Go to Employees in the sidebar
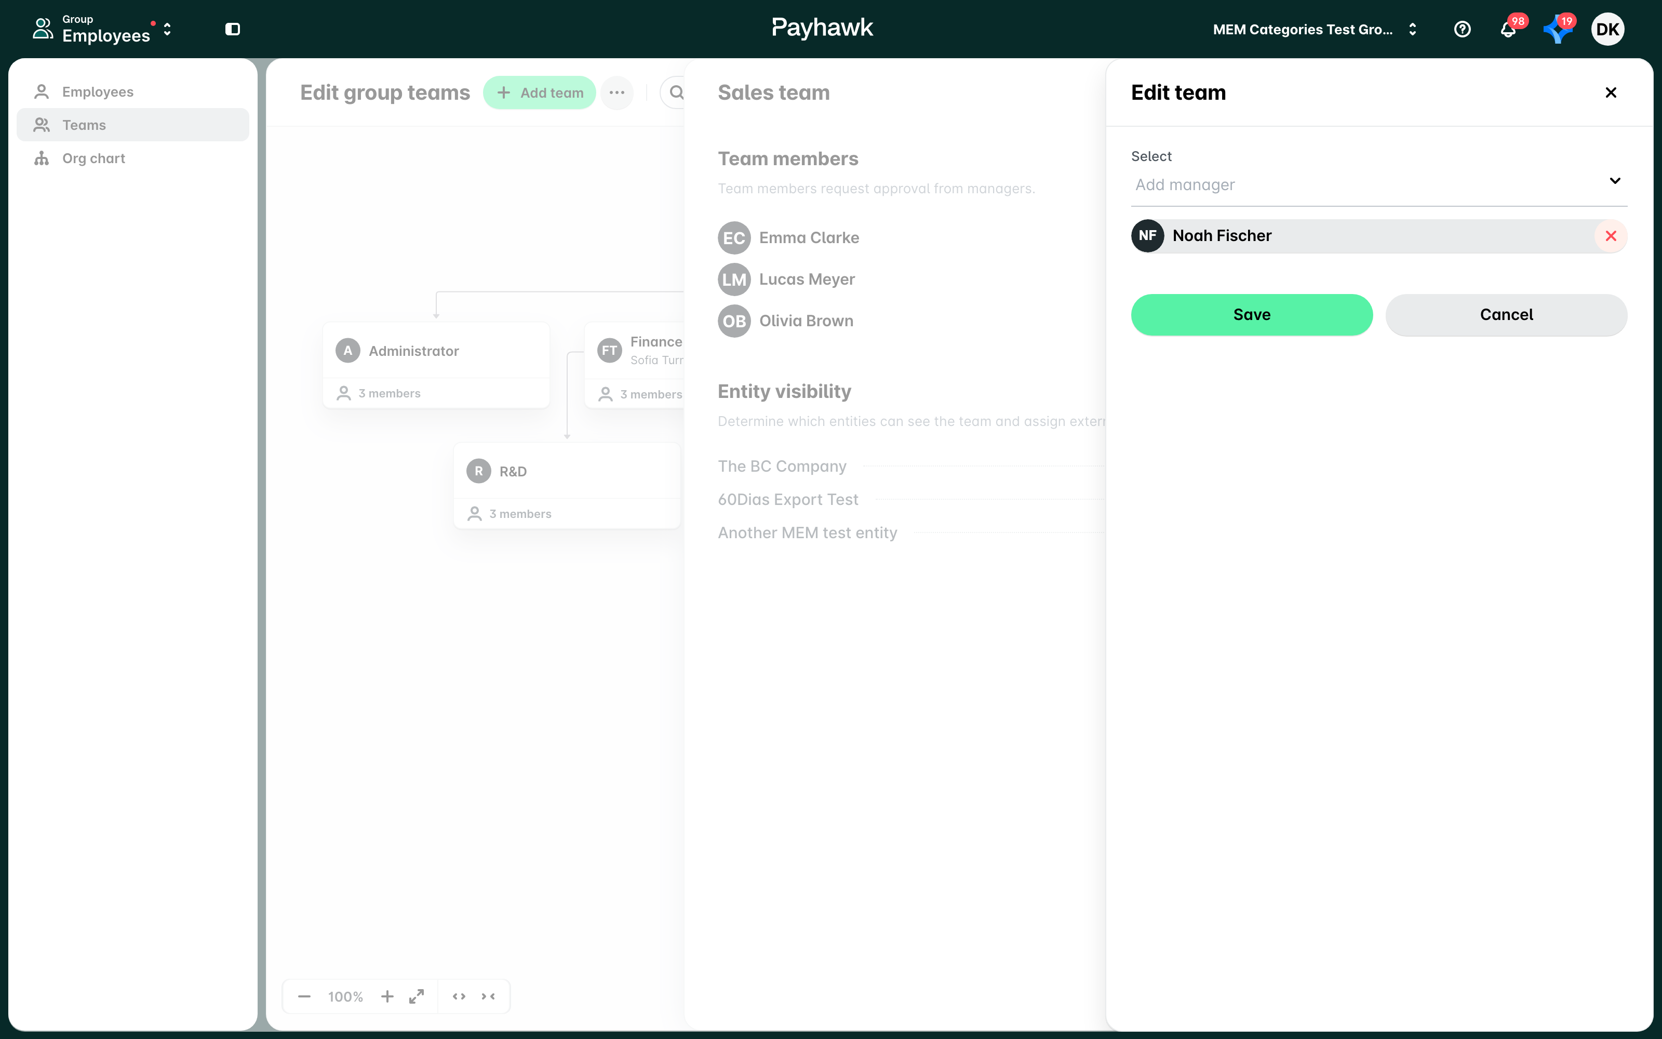Image resolution: width=1662 pixels, height=1039 pixels. click(x=132, y=91)
